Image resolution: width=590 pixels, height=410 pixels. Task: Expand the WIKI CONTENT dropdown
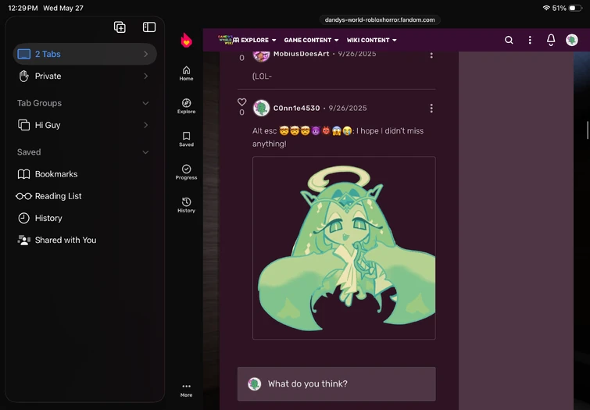[x=371, y=40]
